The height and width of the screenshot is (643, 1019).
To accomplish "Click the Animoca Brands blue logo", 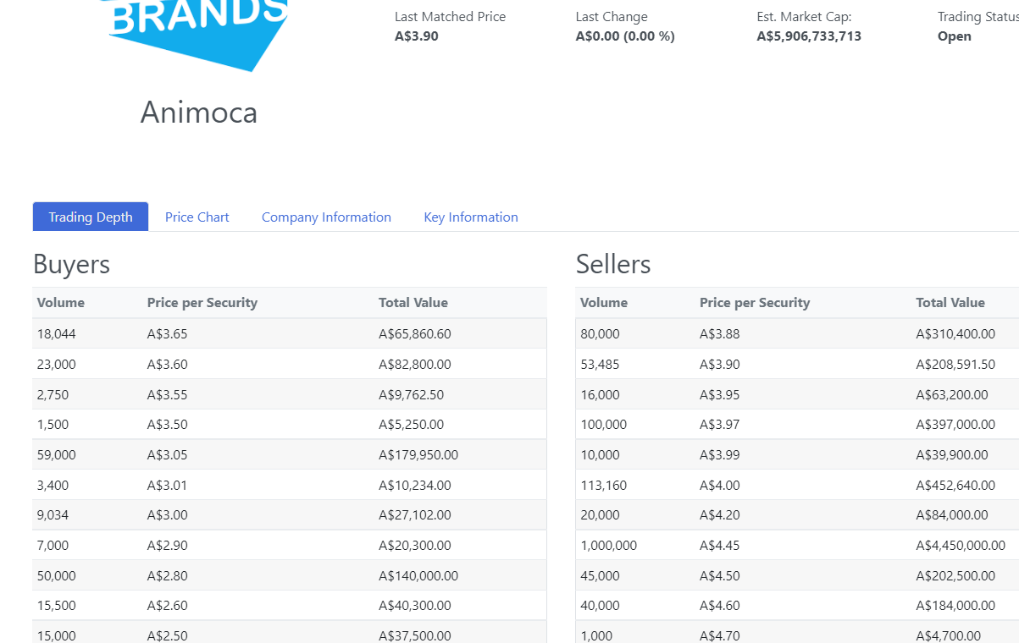I will [197, 34].
